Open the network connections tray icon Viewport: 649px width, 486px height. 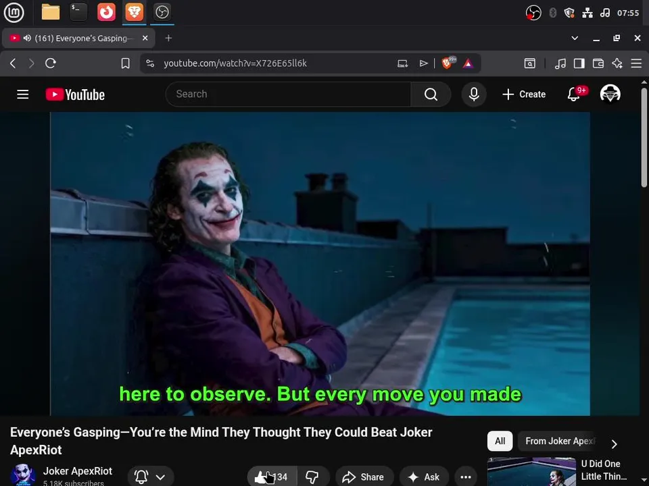(x=587, y=13)
